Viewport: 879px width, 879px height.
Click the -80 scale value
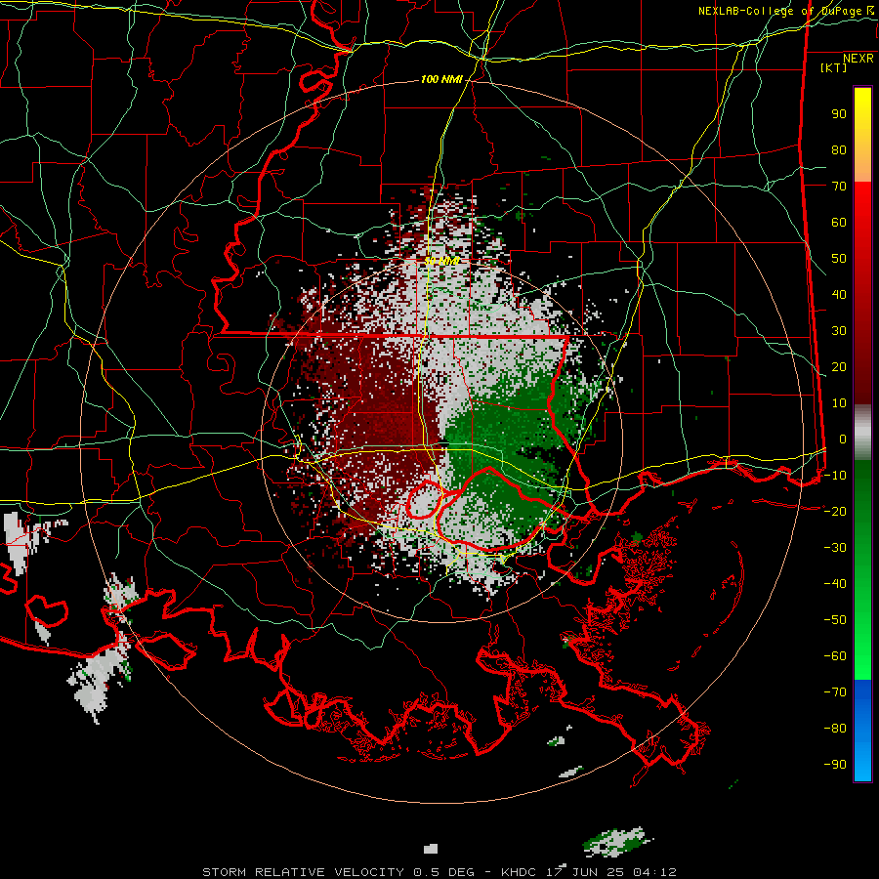point(835,729)
